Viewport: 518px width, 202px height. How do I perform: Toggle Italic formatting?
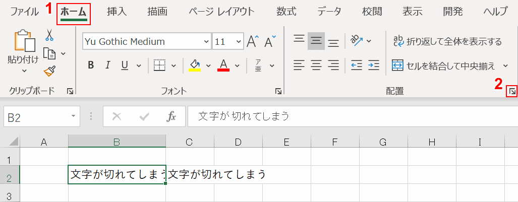point(107,65)
